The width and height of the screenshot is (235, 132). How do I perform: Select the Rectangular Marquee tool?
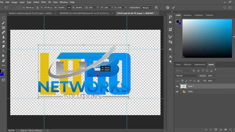(3, 18)
